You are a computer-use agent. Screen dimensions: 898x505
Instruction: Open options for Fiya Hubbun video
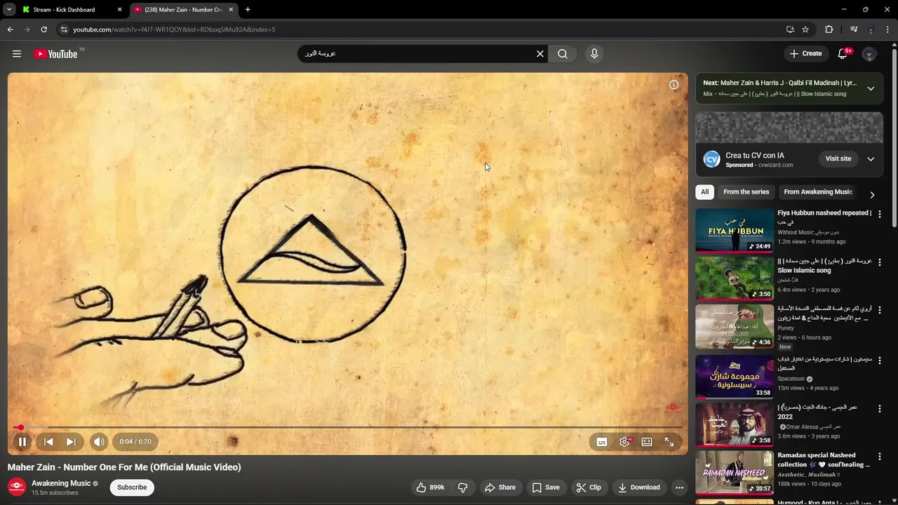(x=879, y=214)
